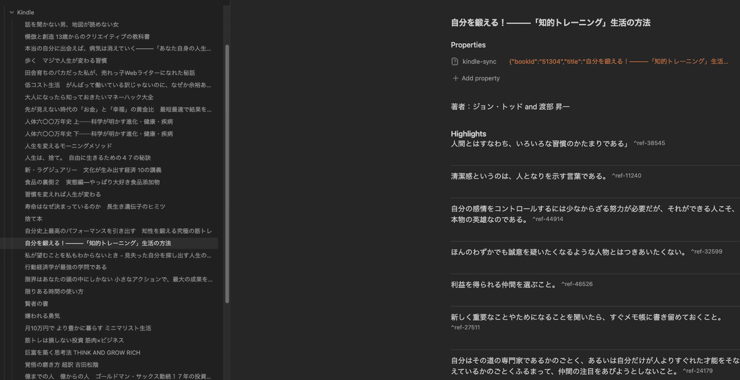740x380 pixels.
Task: Open the note 賢者の書
Action: click(x=36, y=303)
